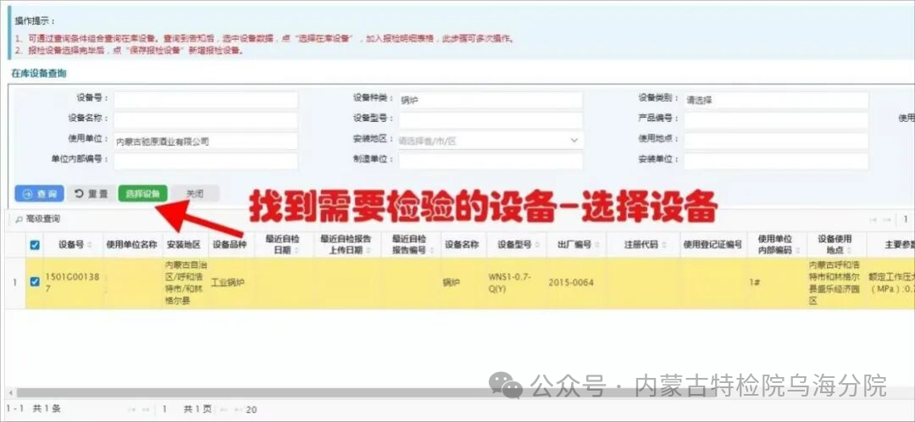915x422 pixels.
Task: Open the 设备种类 field showing 锅炉
Action: [x=491, y=100]
